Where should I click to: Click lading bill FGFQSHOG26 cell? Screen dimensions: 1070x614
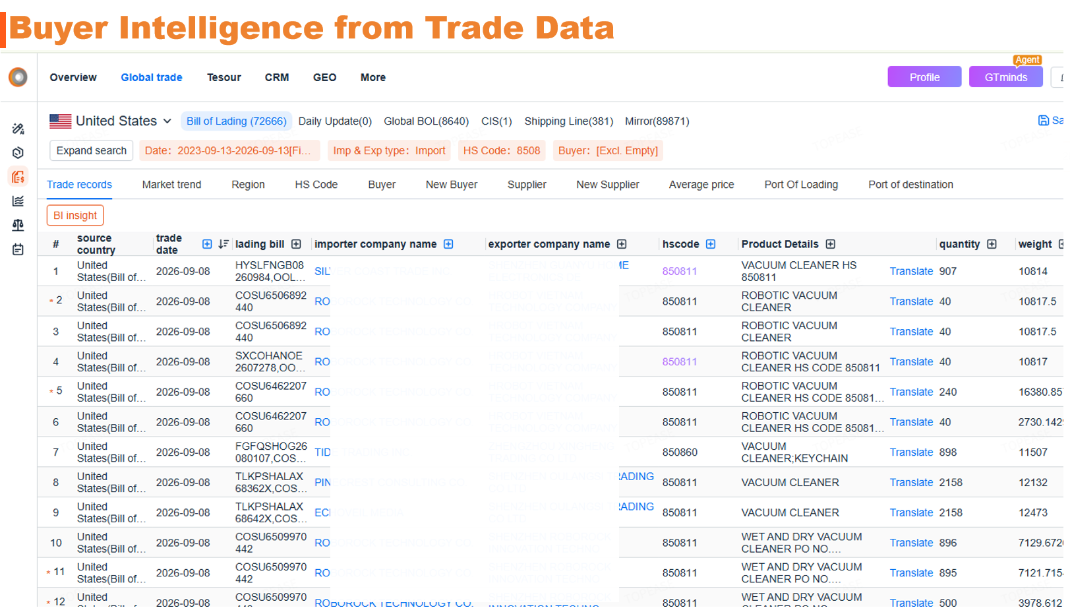[x=272, y=452]
